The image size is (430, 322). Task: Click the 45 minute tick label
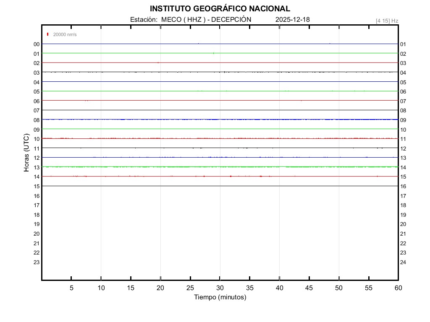[309, 288]
